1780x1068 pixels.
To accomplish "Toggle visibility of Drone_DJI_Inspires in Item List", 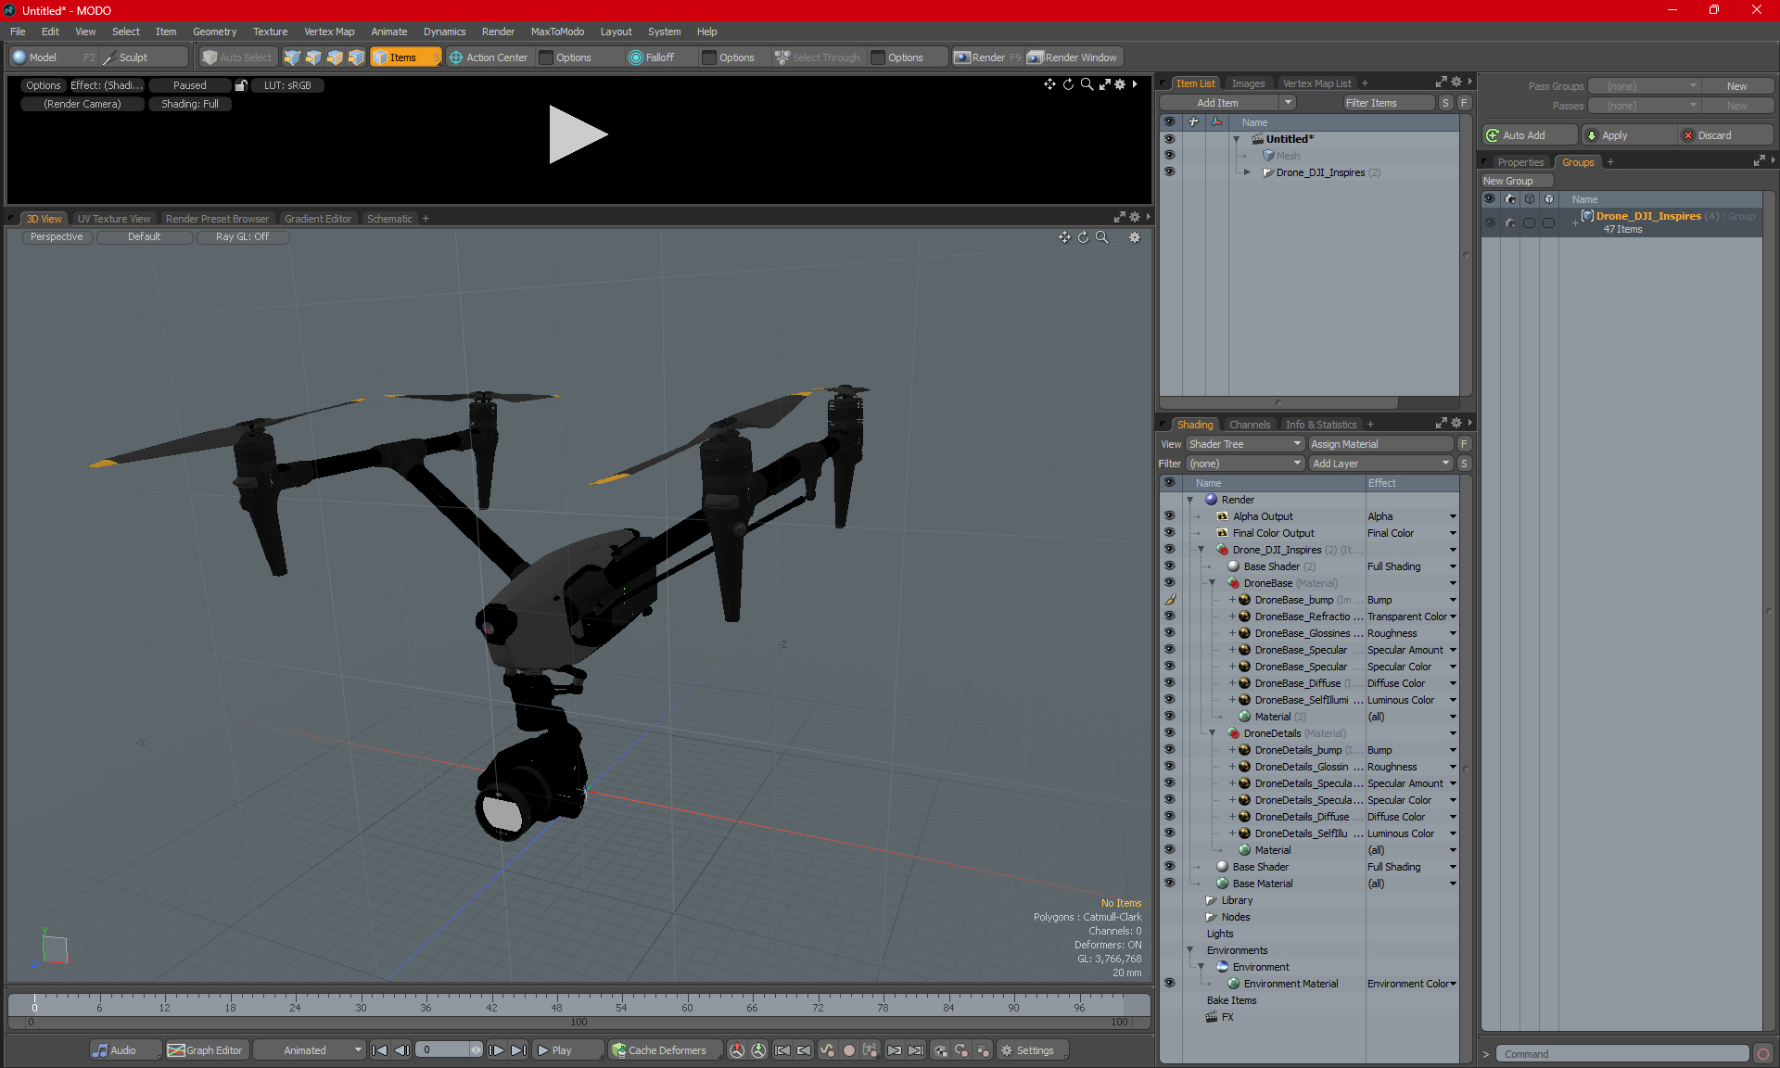I will (x=1169, y=172).
